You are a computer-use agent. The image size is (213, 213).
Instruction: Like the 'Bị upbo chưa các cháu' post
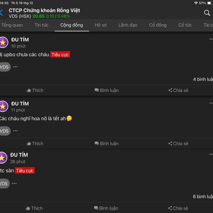pyautogui.click(x=35, y=90)
